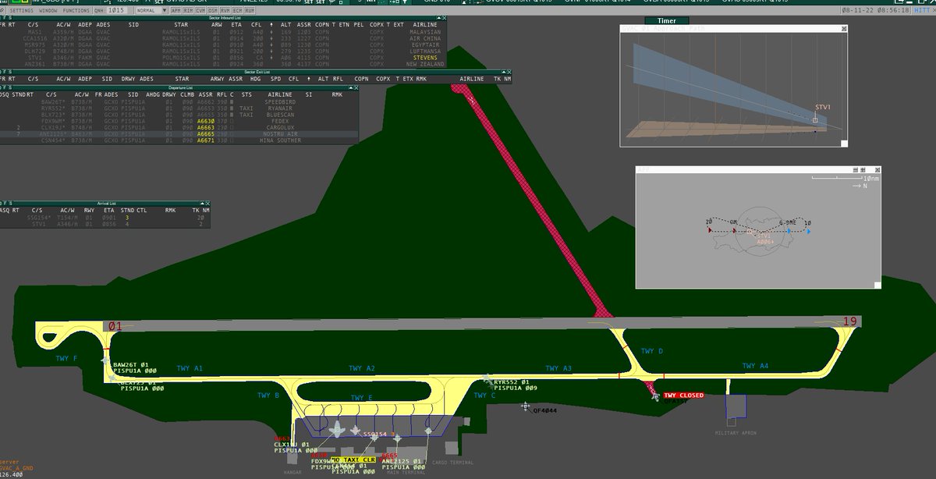Collapse the Sector Exit List panel
This screenshot has width=936, height=479.
pyautogui.click(x=505, y=71)
